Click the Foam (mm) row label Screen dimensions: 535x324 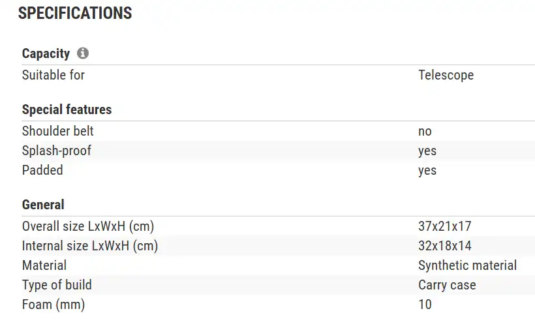tap(53, 304)
